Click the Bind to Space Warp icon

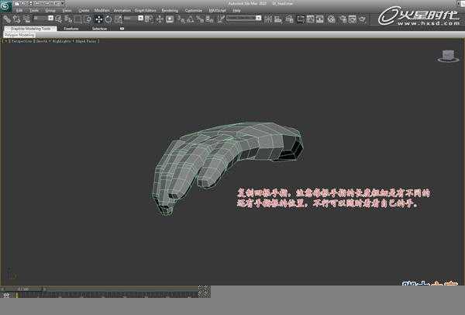tap(26, 19)
